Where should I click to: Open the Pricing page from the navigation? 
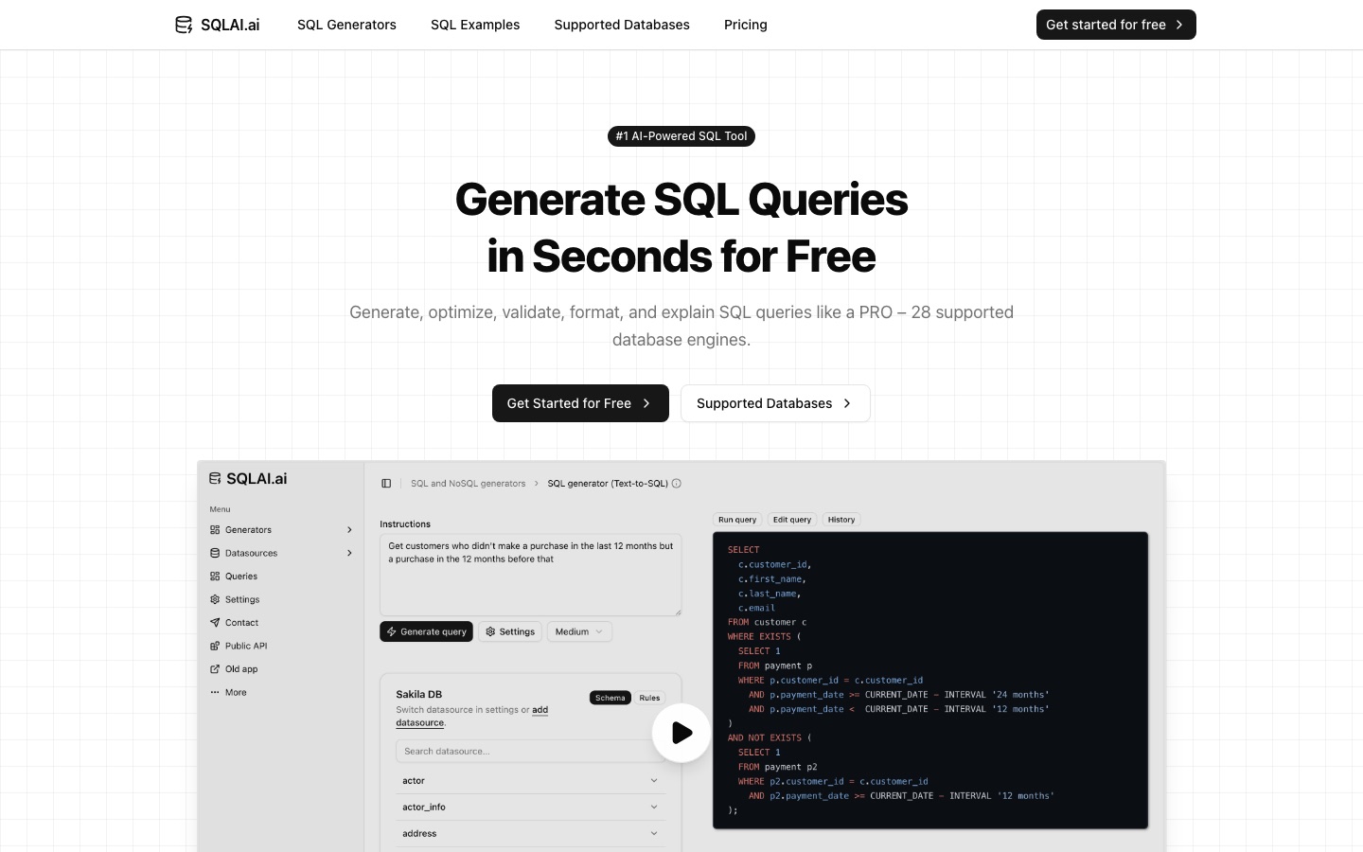[746, 25]
